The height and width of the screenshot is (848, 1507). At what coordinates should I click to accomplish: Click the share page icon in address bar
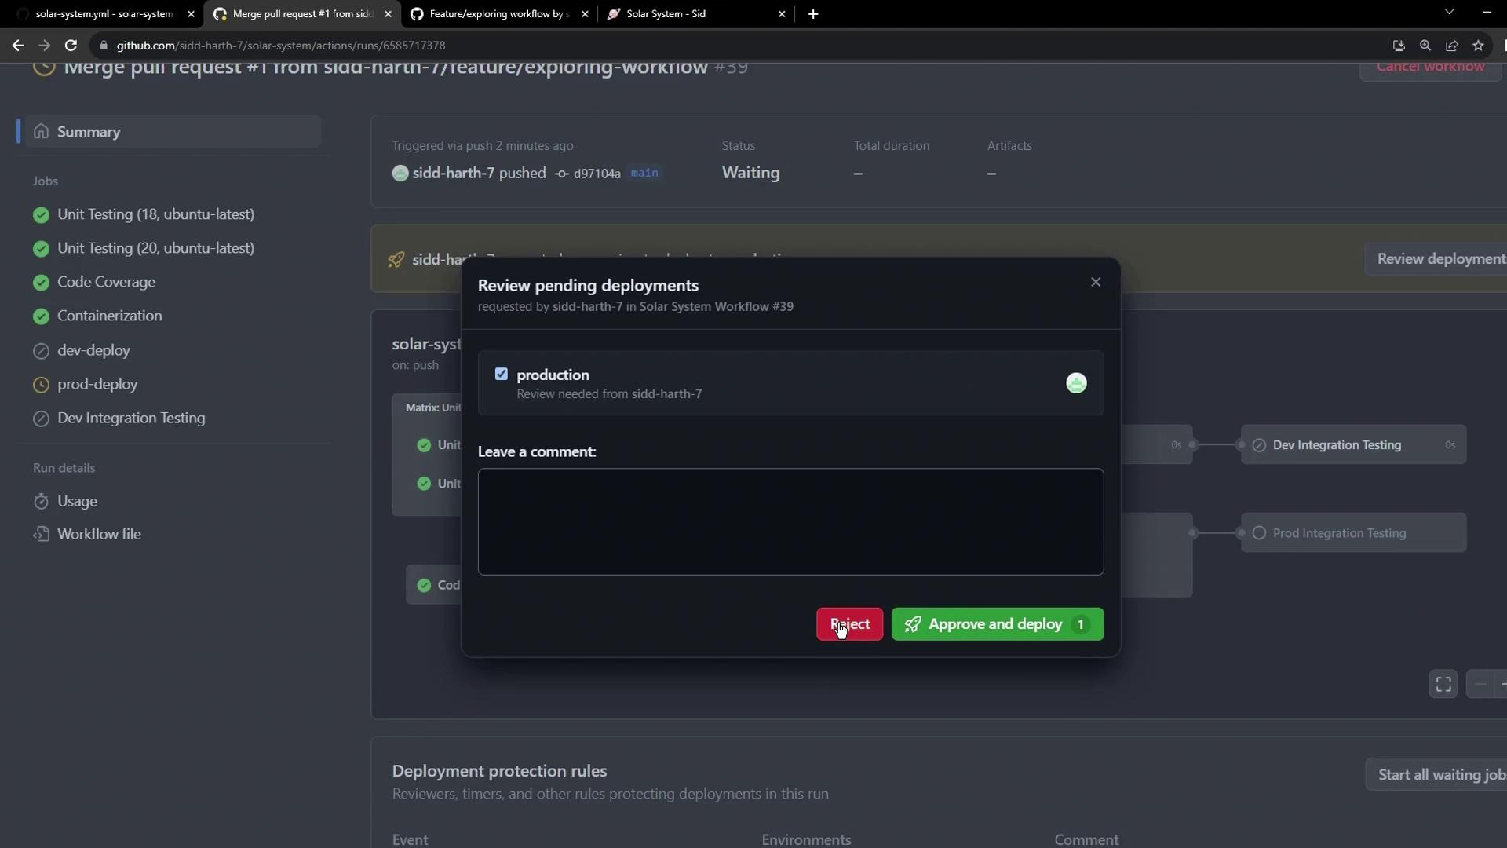(x=1452, y=46)
